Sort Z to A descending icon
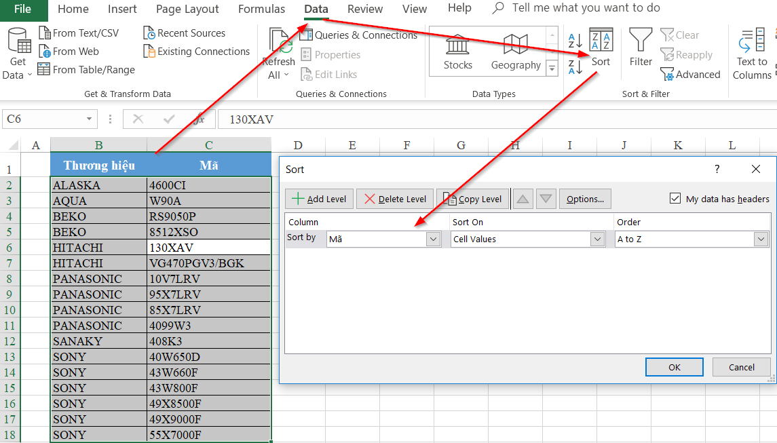777x443 pixels. (x=575, y=67)
